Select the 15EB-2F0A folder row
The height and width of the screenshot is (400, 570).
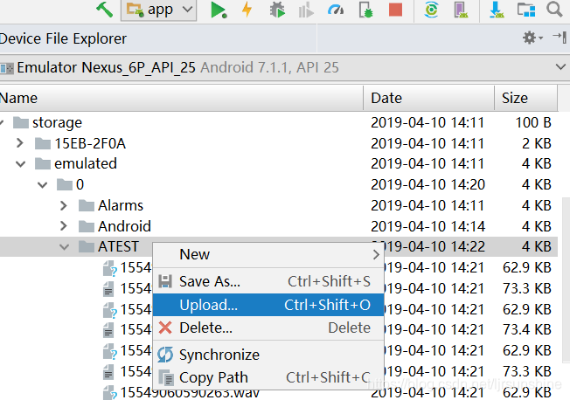point(279,143)
